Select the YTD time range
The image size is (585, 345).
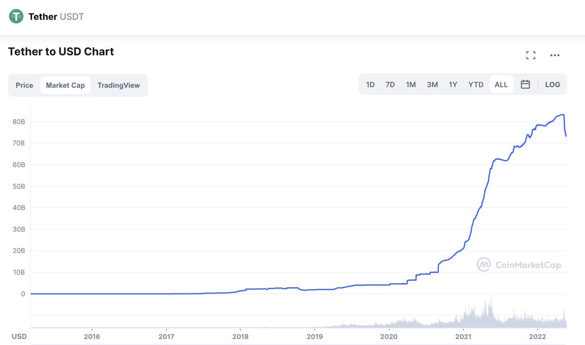click(x=476, y=84)
